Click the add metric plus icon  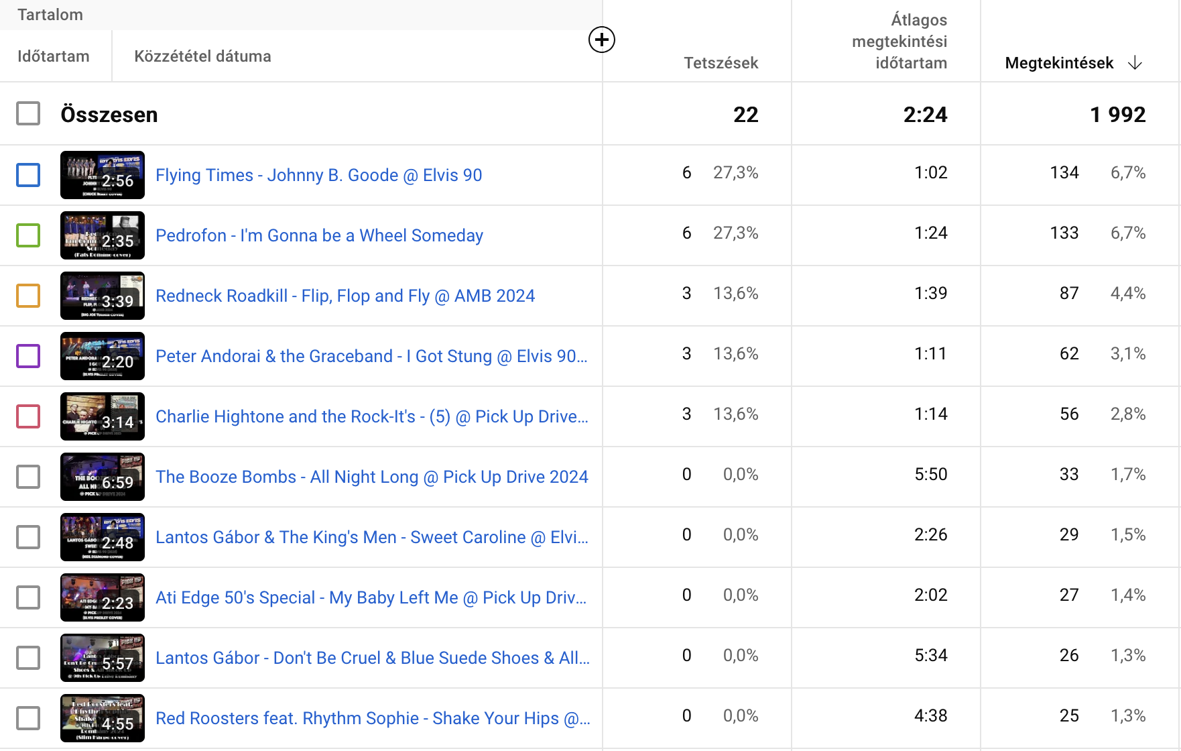pyautogui.click(x=601, y=40)
